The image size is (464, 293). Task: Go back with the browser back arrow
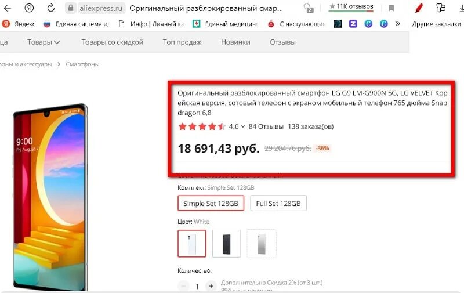click(7, 8)
